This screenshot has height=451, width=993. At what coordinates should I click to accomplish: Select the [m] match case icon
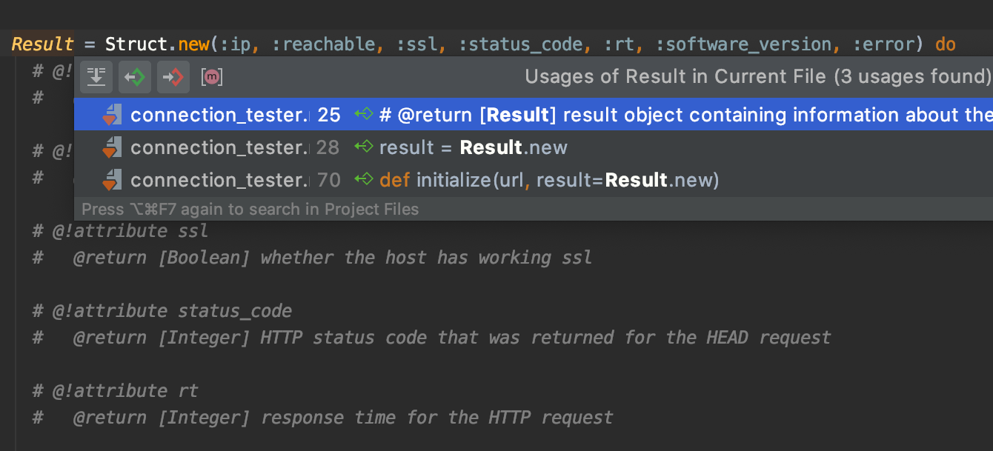(x=211, y=76)
